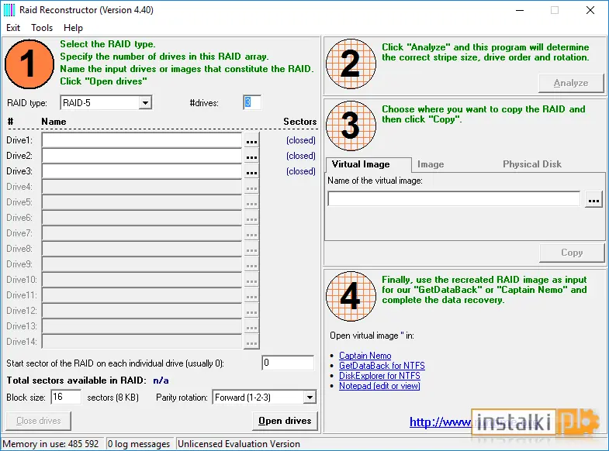Click the step 4 grid circle icon

(x=351, y=296)
